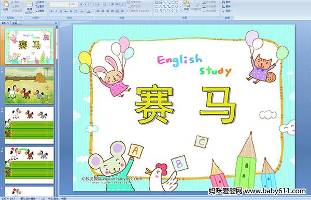
Task: Close the slide thumbnail pane
Action: (56, 23)
